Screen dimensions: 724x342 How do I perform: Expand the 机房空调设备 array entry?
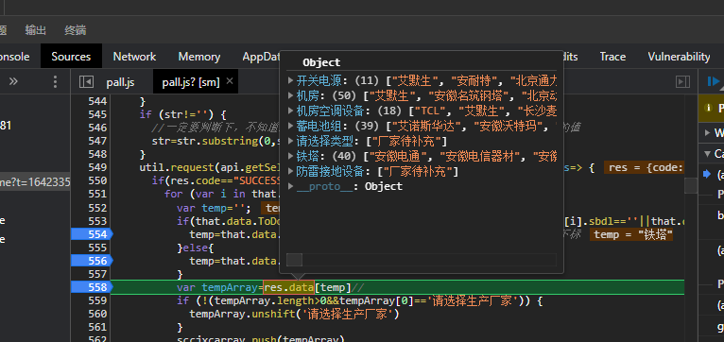point(290,111)
